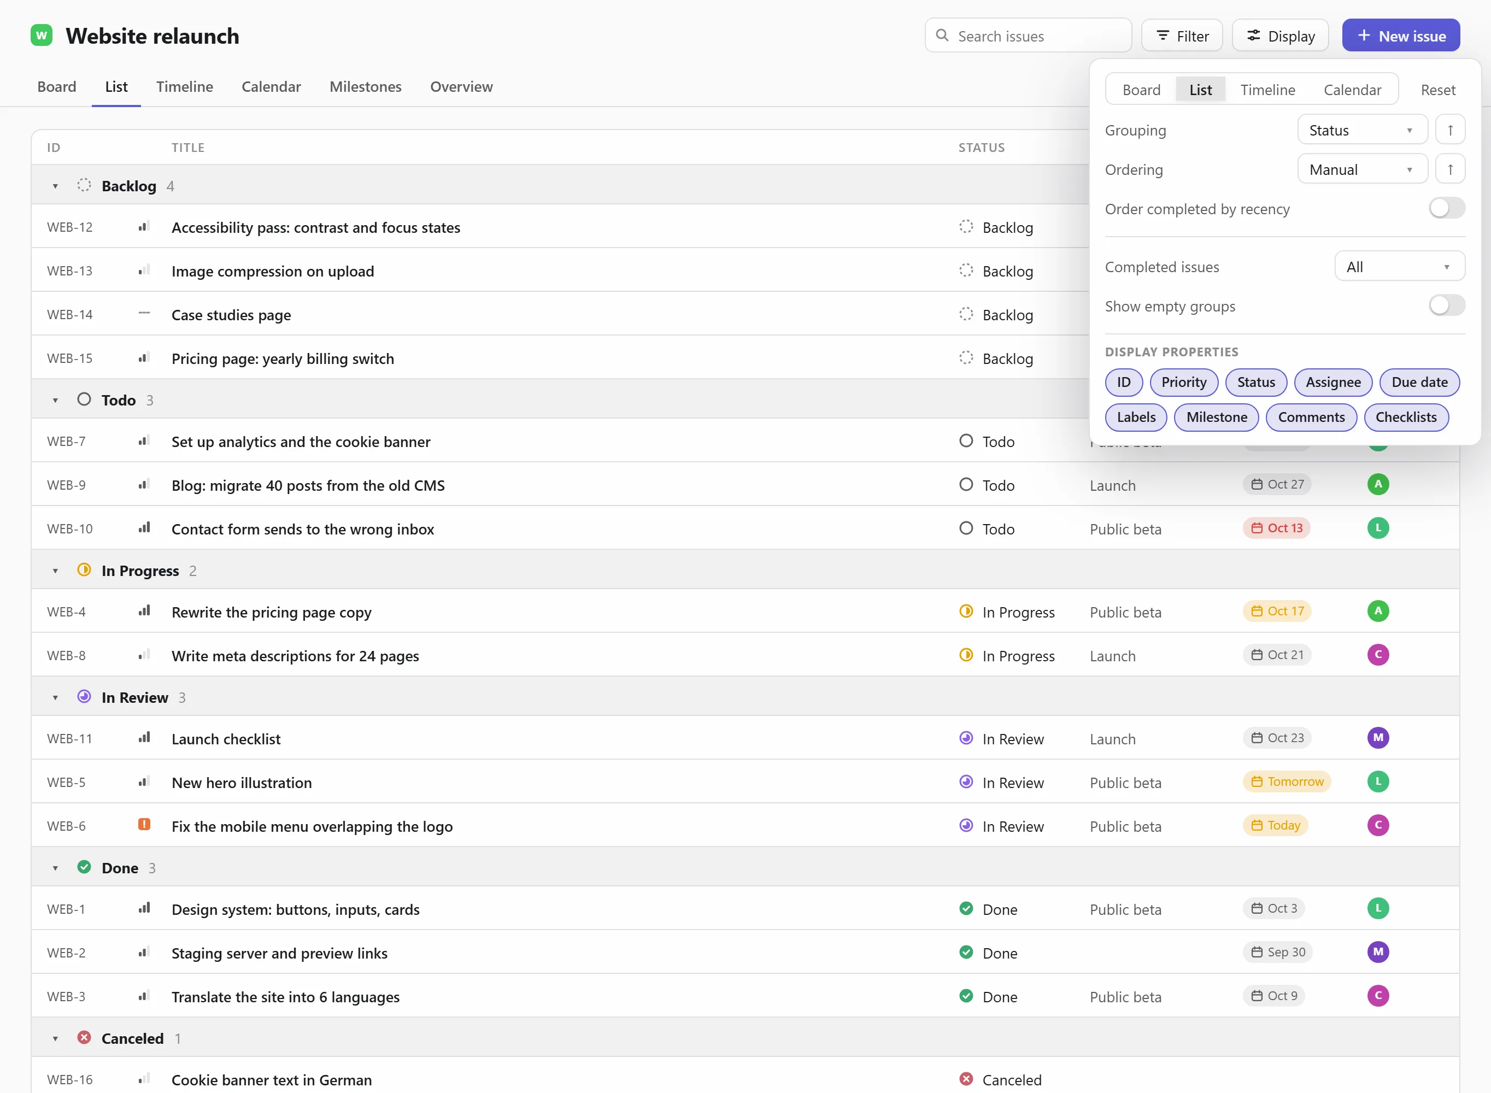
Task: Switch to the Milestones tab
Action: [x=365, y=87]
